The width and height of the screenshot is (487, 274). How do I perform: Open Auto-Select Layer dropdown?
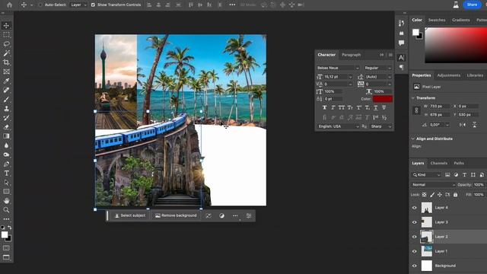pos(78,5)
